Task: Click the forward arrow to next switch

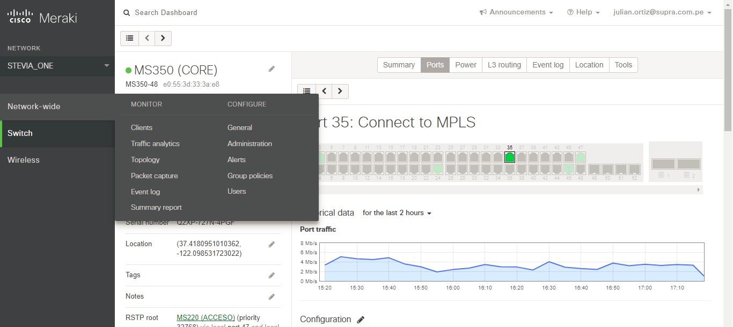Action: click(x=163, y=38)
